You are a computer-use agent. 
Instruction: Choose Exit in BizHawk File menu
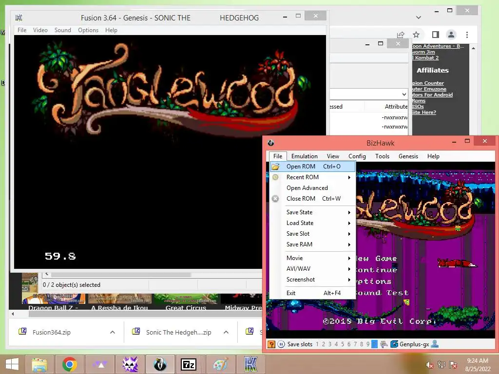[x=312, y=293]
